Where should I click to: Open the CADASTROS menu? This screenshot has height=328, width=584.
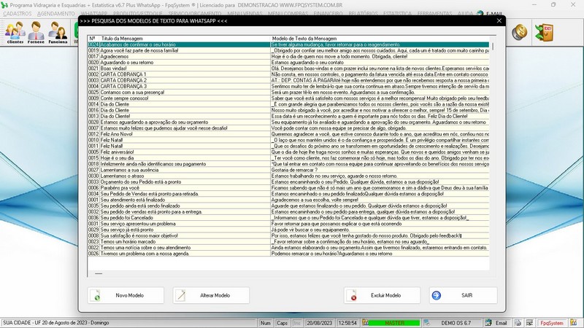[x=17, y=14]
